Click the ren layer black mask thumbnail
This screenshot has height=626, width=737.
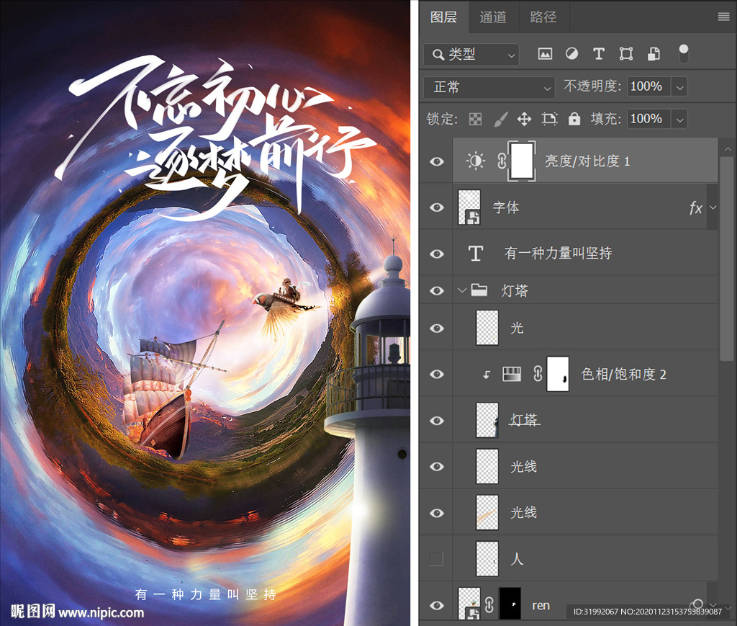pos(510,604)
